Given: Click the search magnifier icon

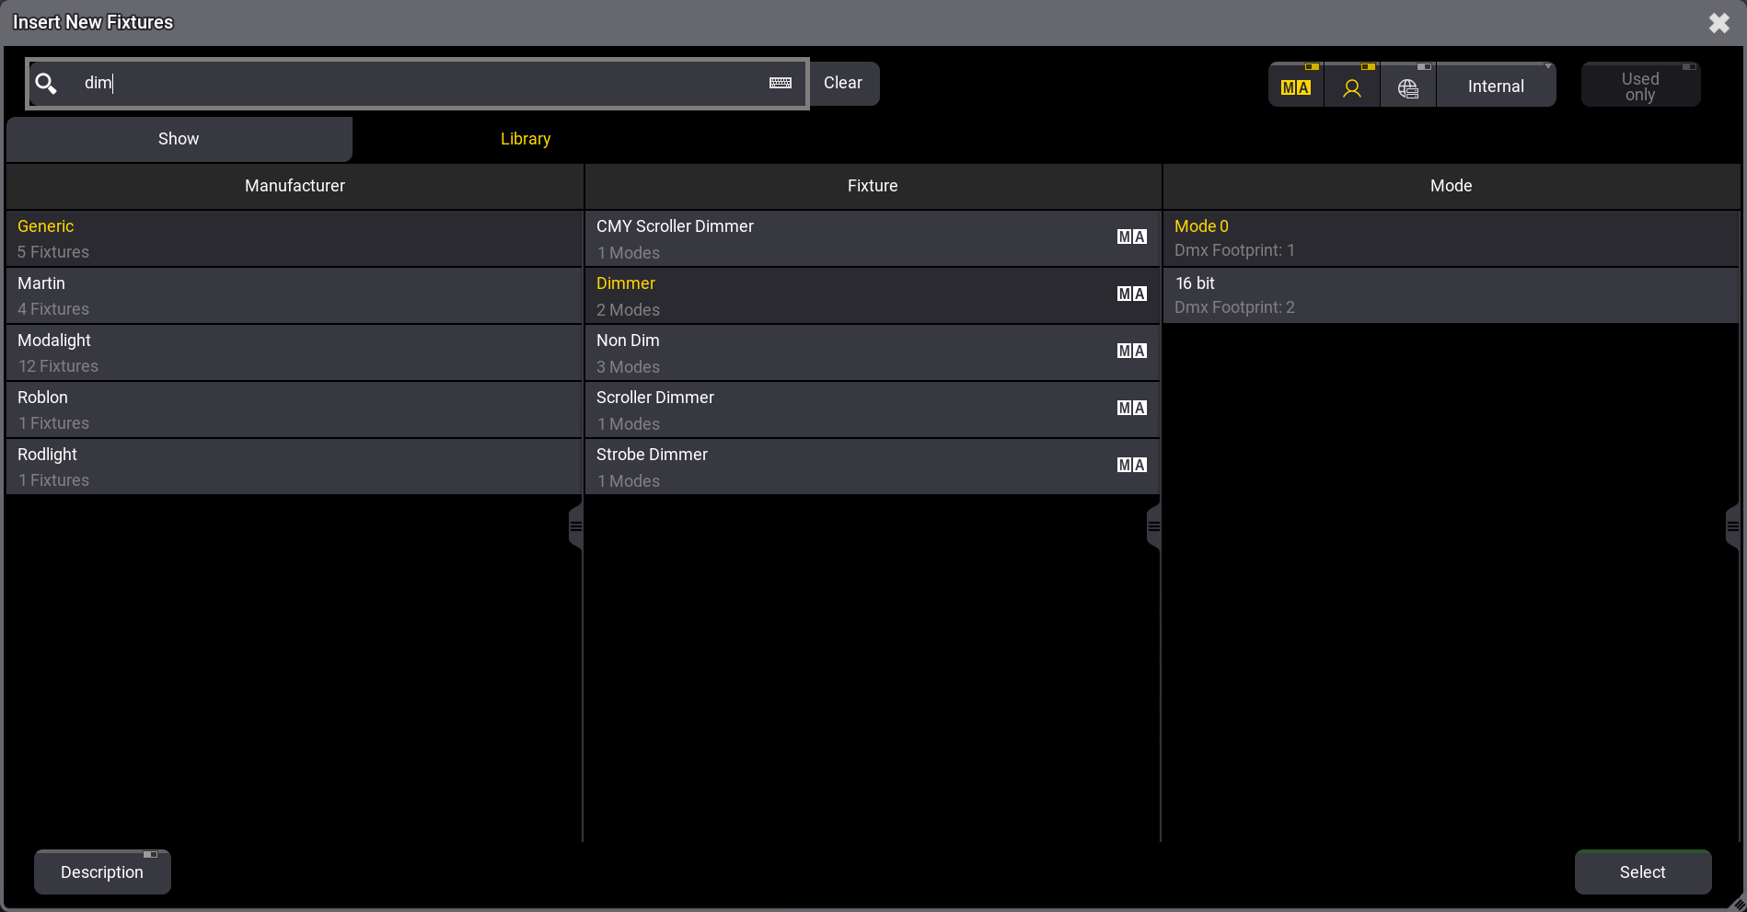Looking at the screenshot, I should 46,84.
